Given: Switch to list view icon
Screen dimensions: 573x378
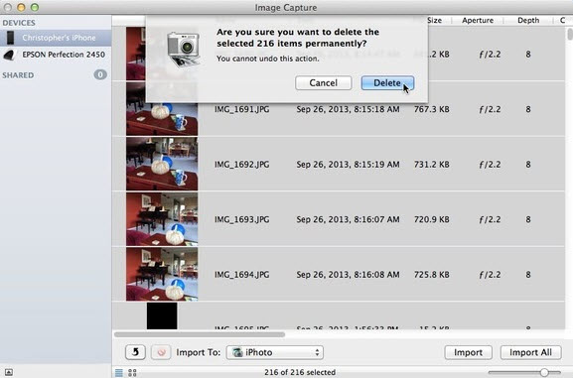Looking at the screenshot, I should (119, 372).
